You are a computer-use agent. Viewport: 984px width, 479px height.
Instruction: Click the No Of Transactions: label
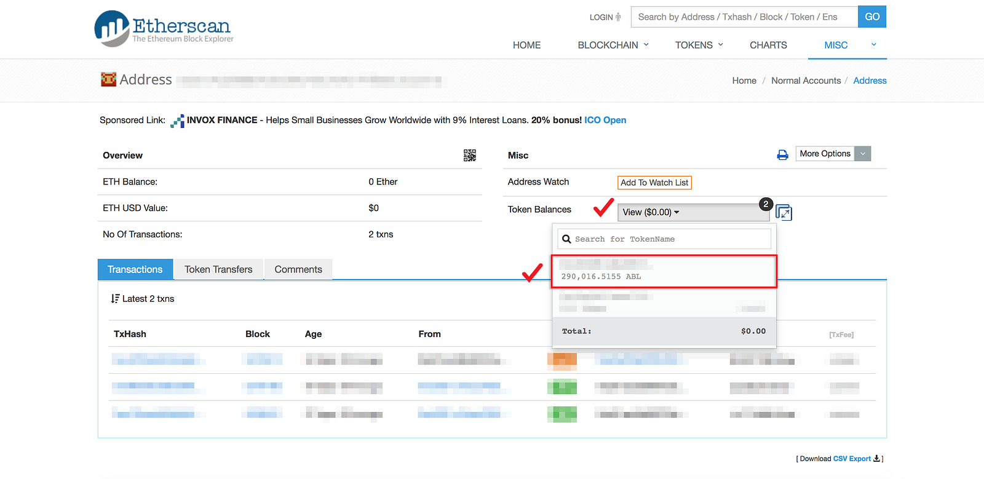tap(142, 234)
